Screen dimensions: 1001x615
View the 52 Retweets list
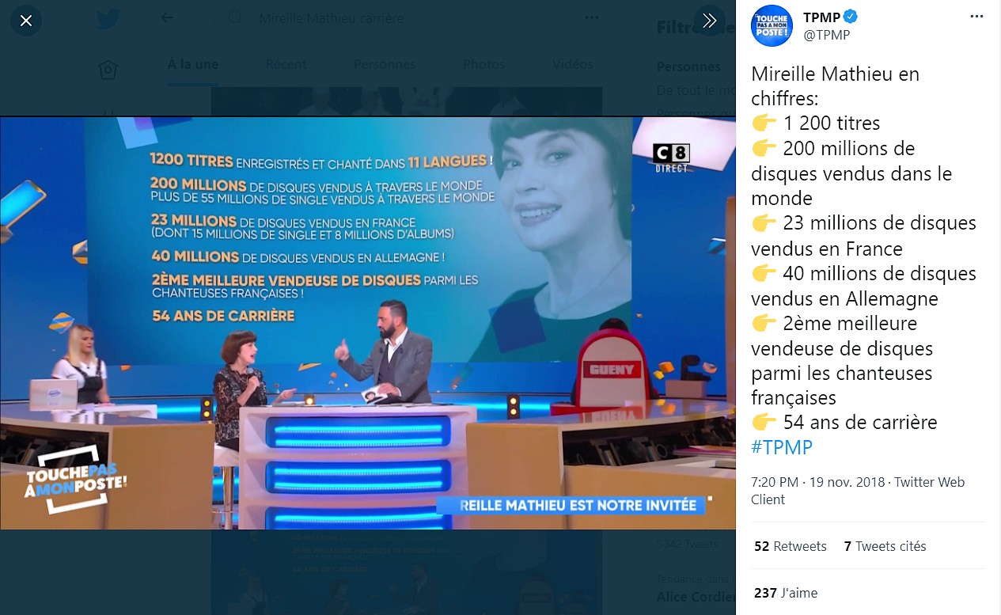coord(791,546)
